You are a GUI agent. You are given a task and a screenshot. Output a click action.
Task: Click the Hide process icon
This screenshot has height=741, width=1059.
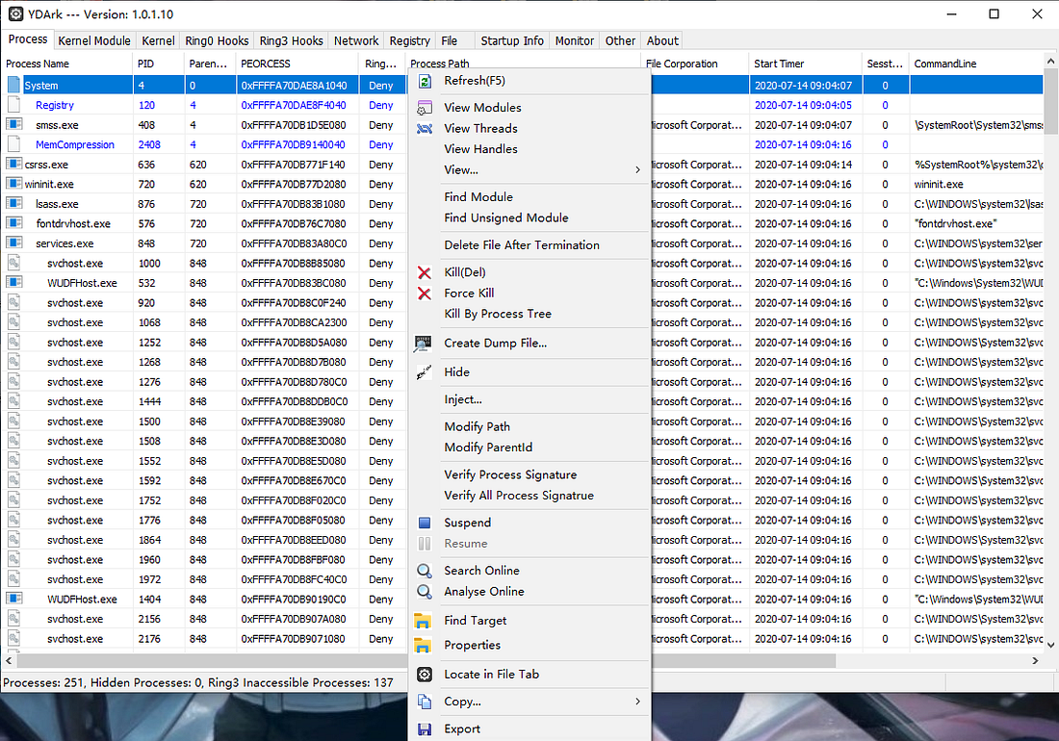425,372
